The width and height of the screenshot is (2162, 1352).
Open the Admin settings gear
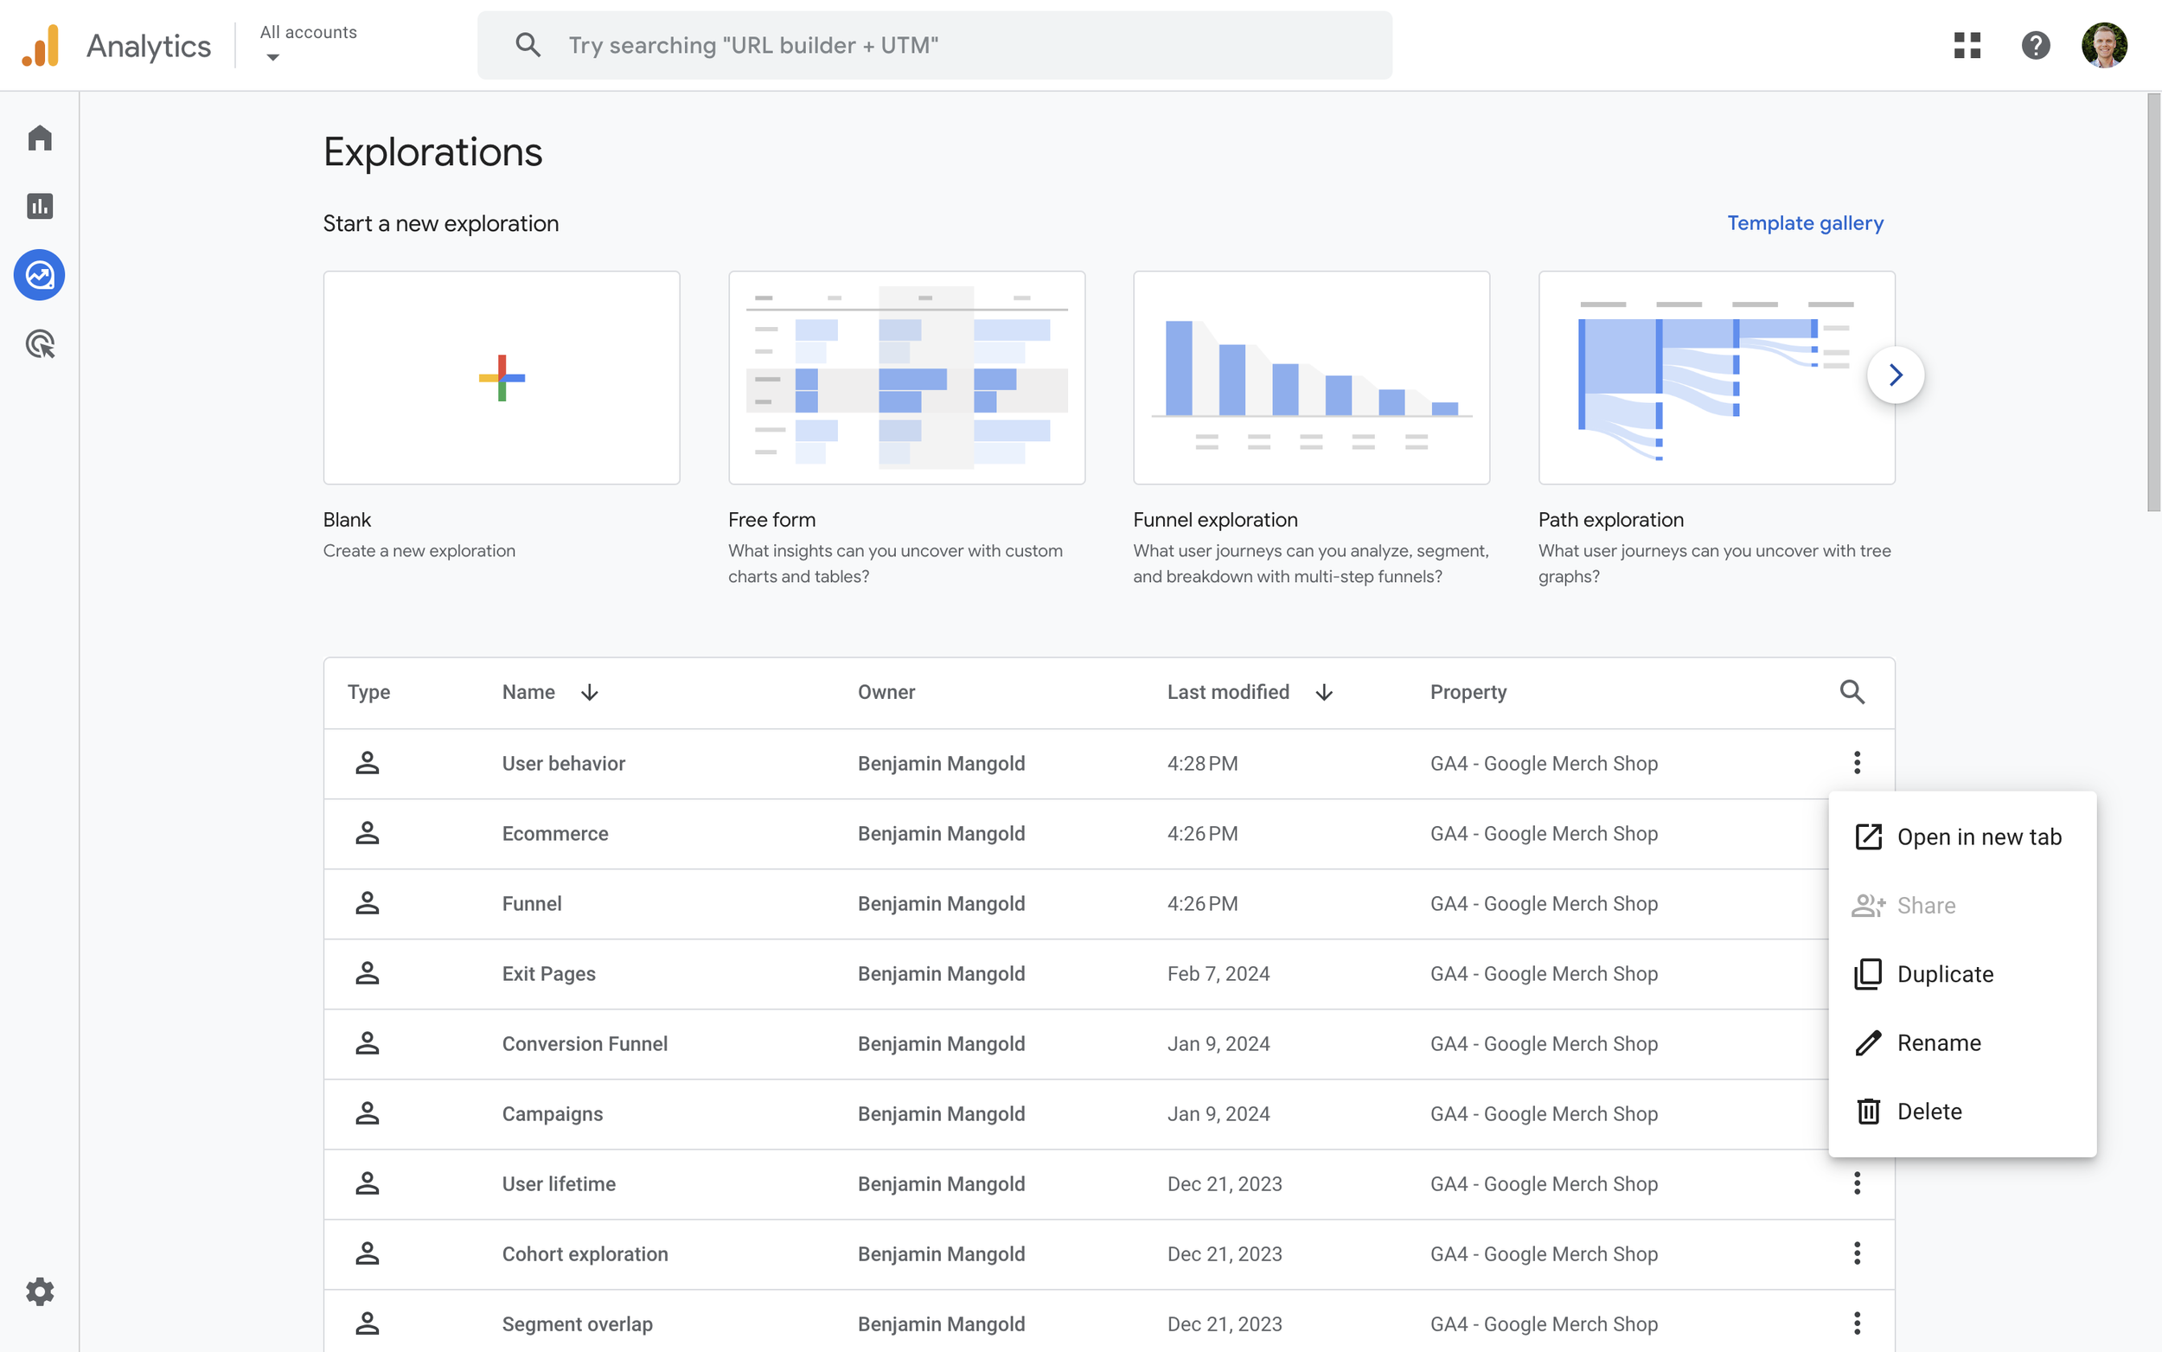[x=39, y=1291]
